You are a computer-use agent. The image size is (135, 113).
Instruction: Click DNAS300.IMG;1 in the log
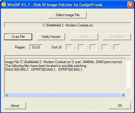[x=17, y=70]
